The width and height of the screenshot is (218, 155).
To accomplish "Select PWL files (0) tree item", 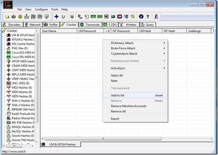I will [x=17, y=48].
